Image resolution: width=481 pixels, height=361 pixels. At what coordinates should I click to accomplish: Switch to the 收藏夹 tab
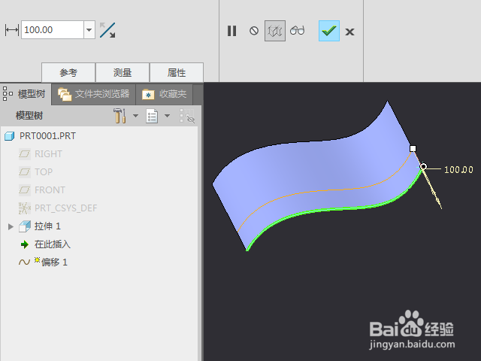coord(164,94)
